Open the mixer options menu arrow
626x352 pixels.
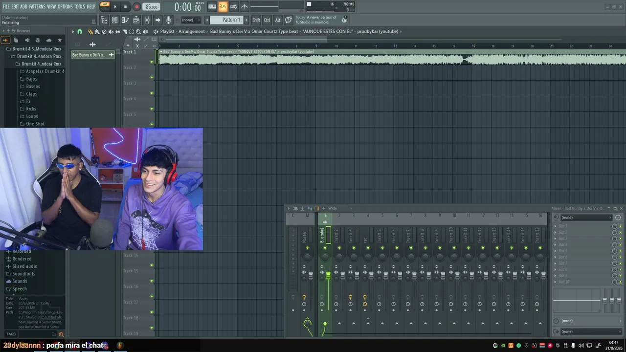pos(289,208)
